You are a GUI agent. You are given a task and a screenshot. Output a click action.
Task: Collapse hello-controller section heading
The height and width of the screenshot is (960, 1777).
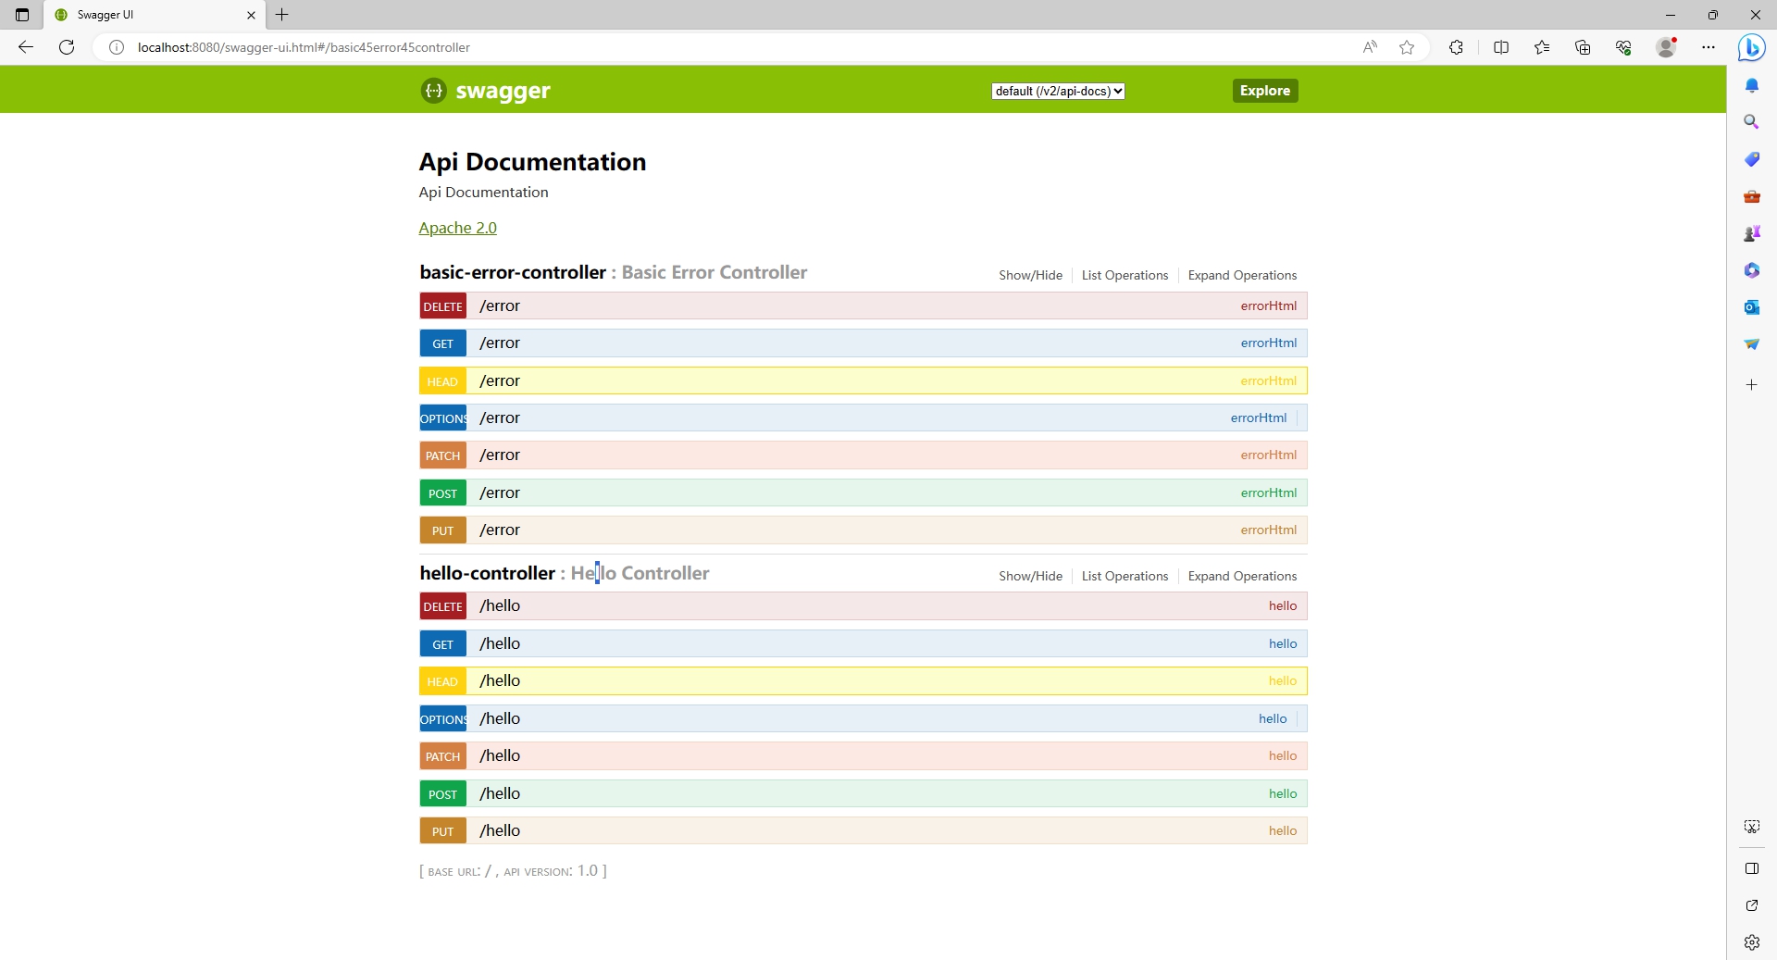point(487,573)
